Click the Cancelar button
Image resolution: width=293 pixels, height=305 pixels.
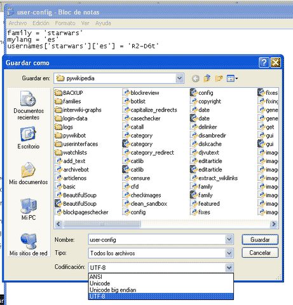point(260,253)
